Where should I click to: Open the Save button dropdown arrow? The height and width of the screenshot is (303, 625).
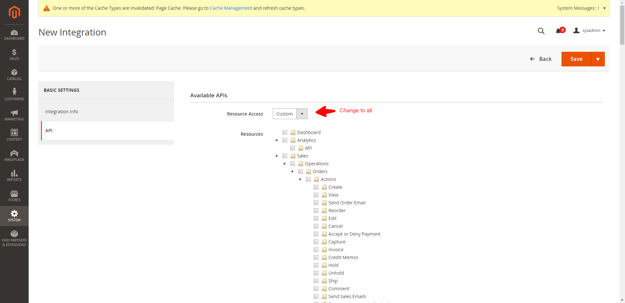(598, 59)
